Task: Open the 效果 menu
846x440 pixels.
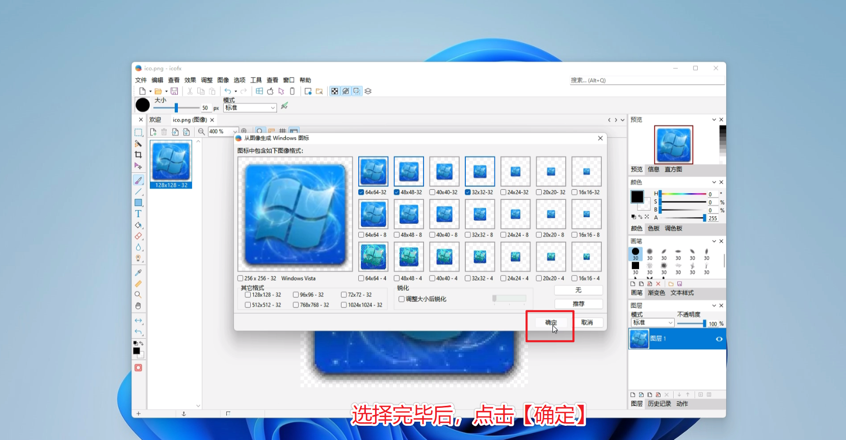Action: click(x=190, y=80)
